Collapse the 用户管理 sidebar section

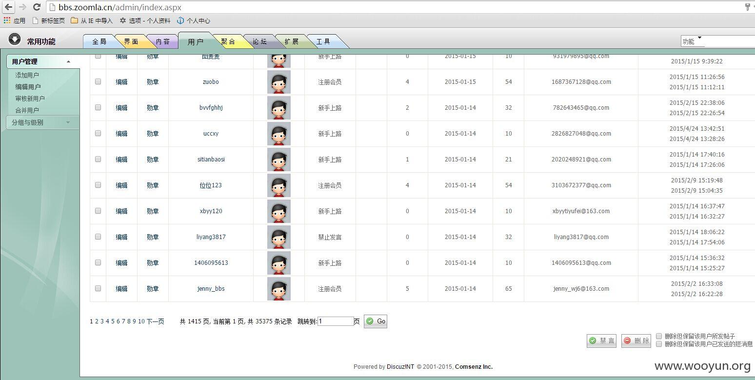click(68, 62)
